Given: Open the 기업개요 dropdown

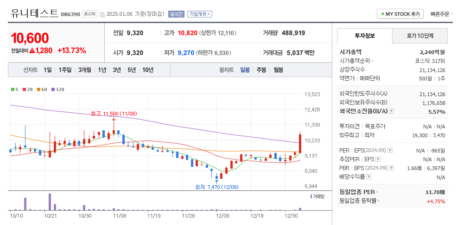Looking at the screenshot, I should coord(200,14).
